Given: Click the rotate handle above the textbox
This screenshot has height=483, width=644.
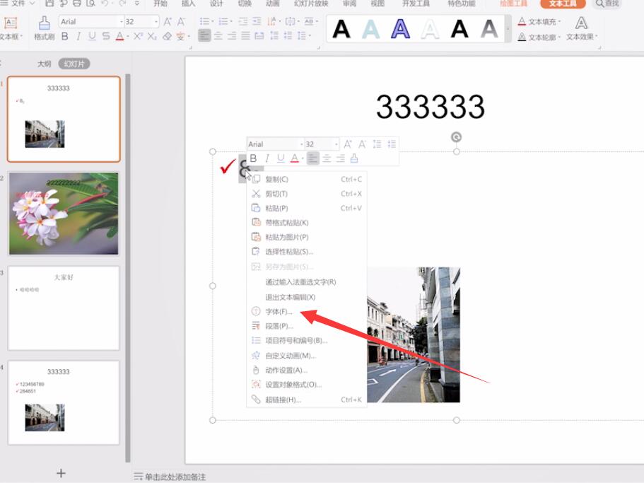Looking at the screenshot, I should tap(456, 136).
